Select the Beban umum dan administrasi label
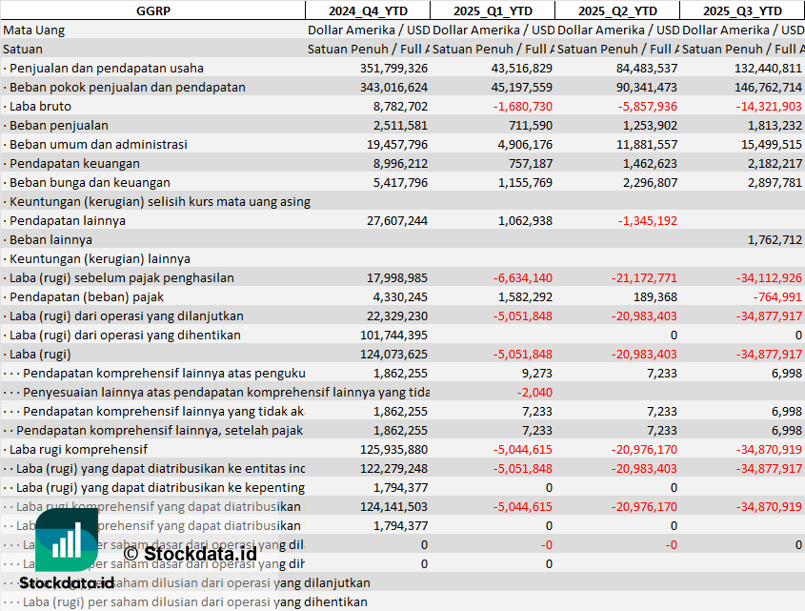 click(x=97, y=144)
